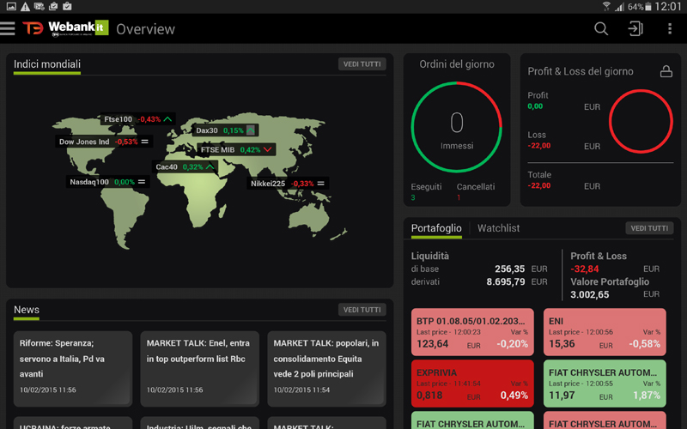Select the Portafoglio tab
The width and height of the screenshot is (687, 429).
(x=435, y=228)
